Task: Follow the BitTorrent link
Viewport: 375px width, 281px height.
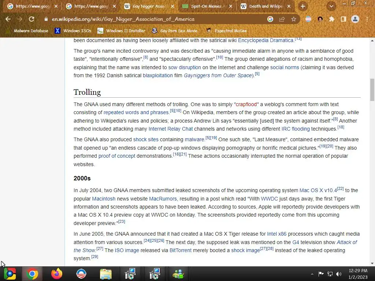Action: (x=181, y=250)
